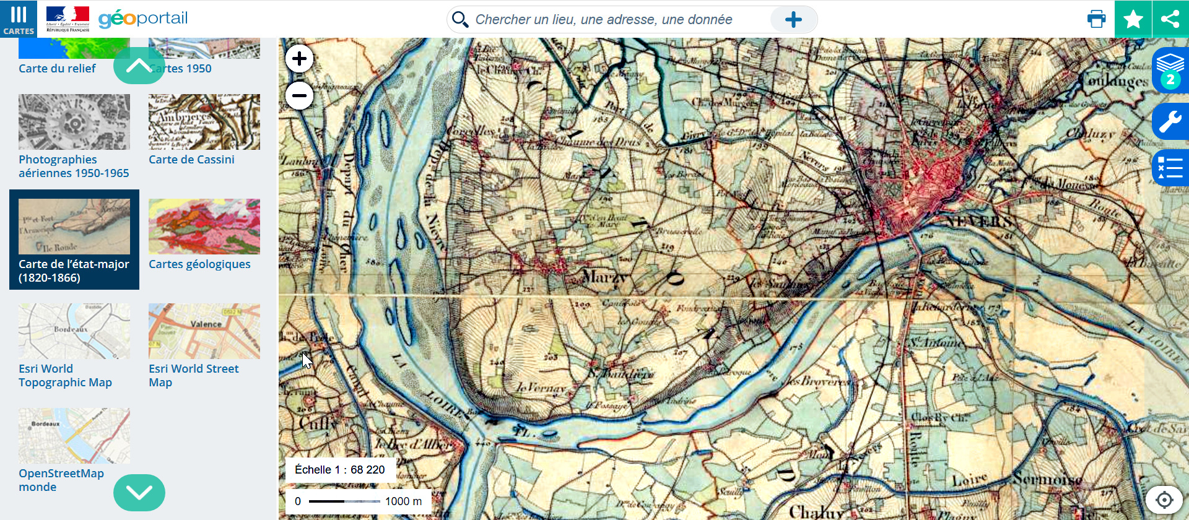Click Carte de l'état-major (1820-1866) label
Image resolution: width=1189 pixels, height=520 pixels.
click(x=74, y=271)
